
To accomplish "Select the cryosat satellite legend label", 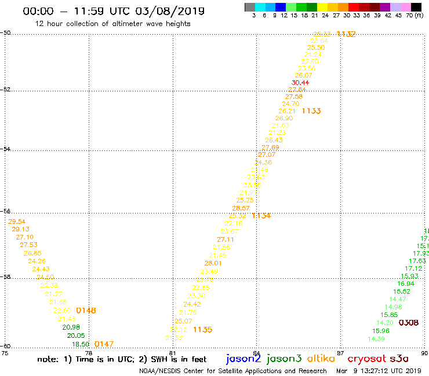I will [366, 359].
